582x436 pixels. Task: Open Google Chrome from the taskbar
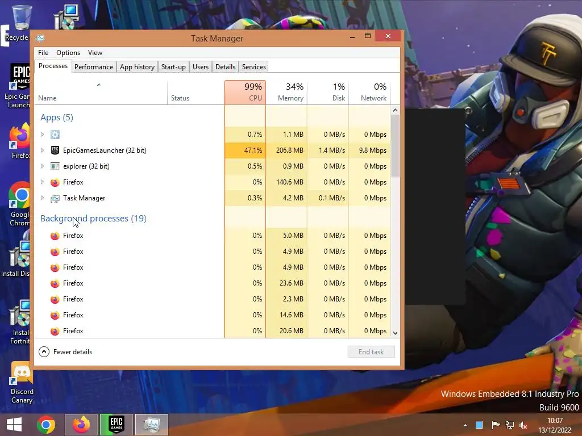coord(46,425)
